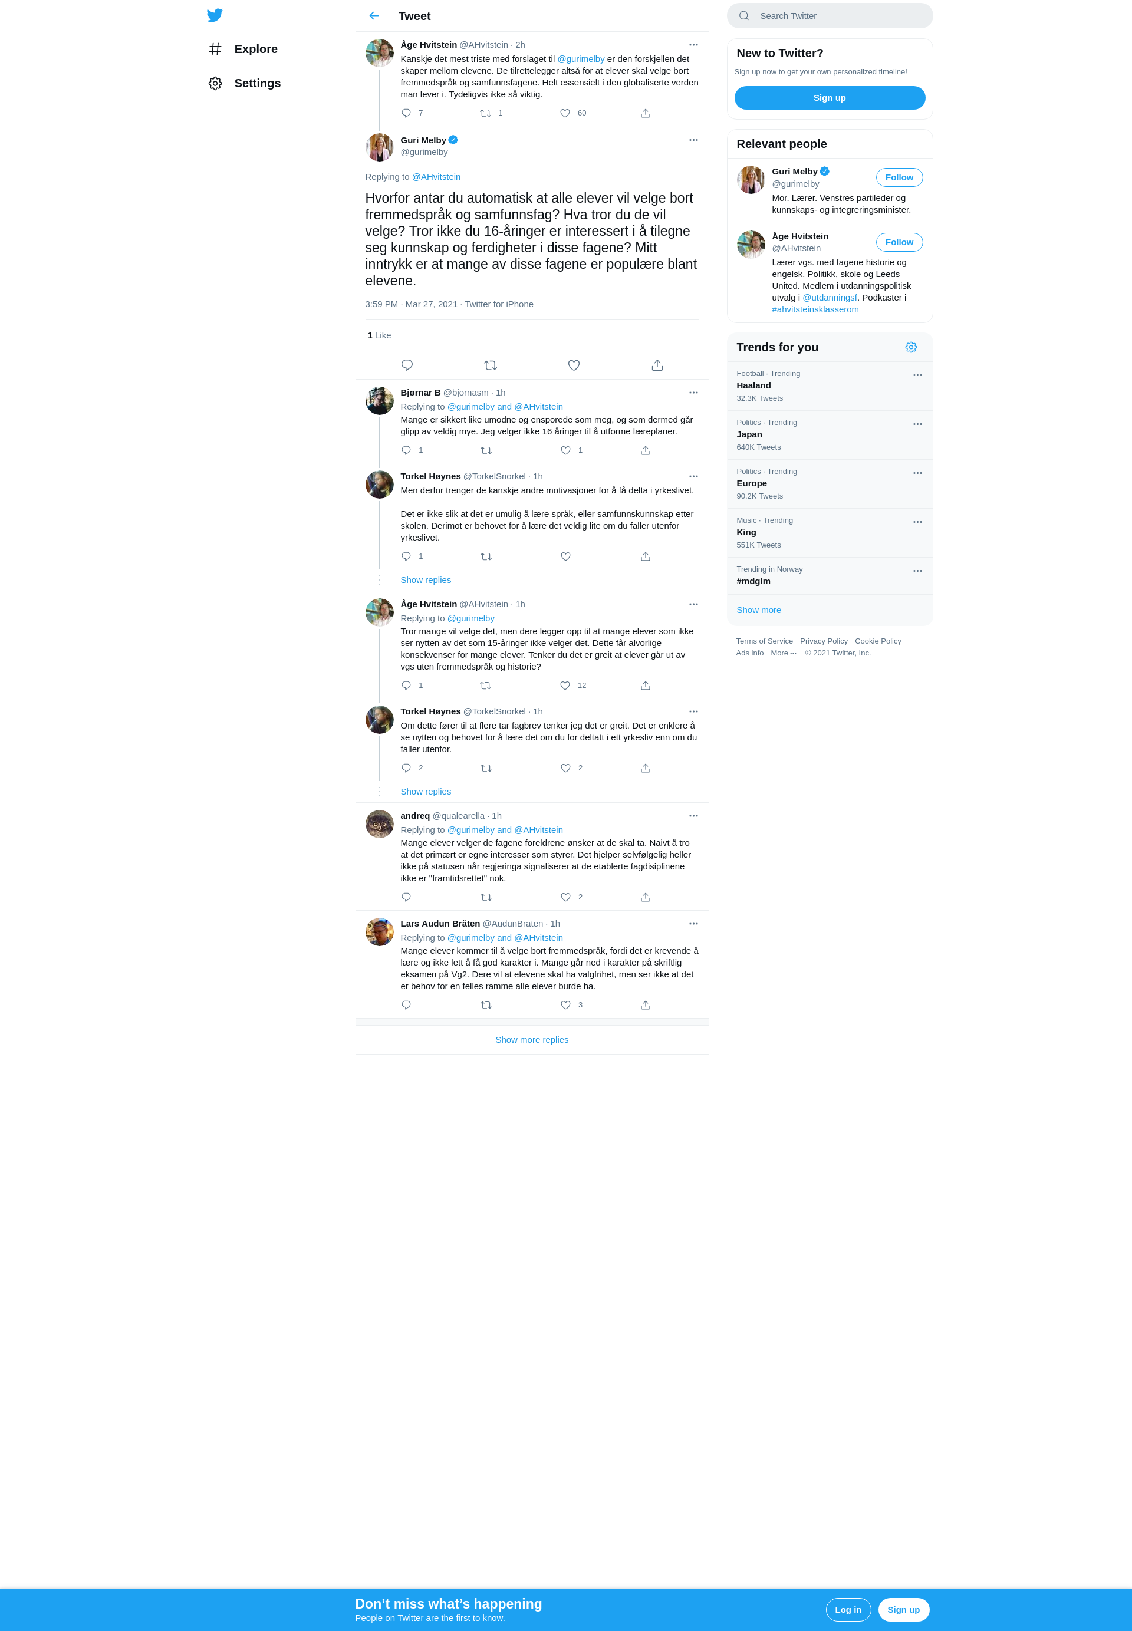Reply to Guri Melby's main tweet
The image size is (1132, 1631).
click(x=407, y=365)
